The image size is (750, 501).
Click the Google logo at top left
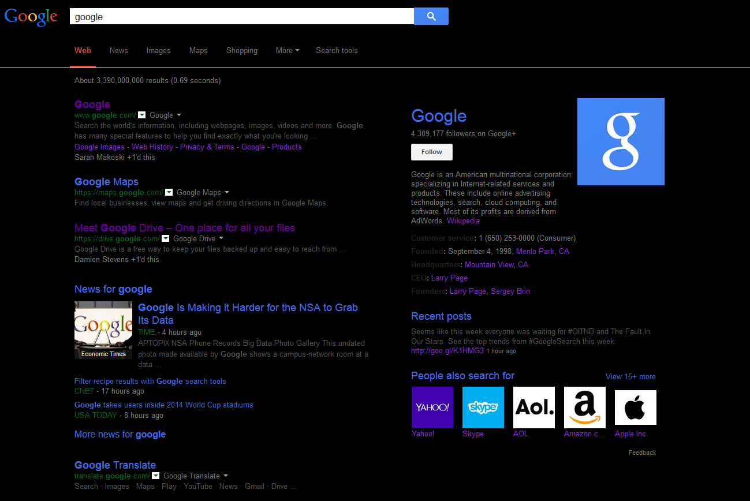31,16
